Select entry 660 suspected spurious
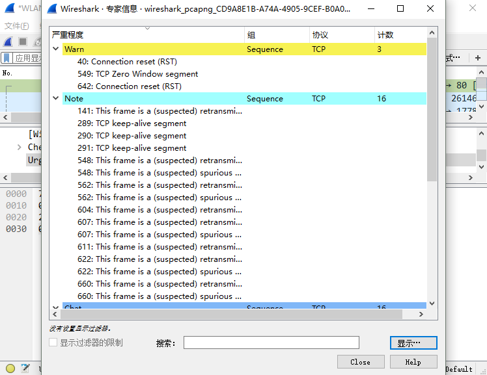 [x=160, y=296]
